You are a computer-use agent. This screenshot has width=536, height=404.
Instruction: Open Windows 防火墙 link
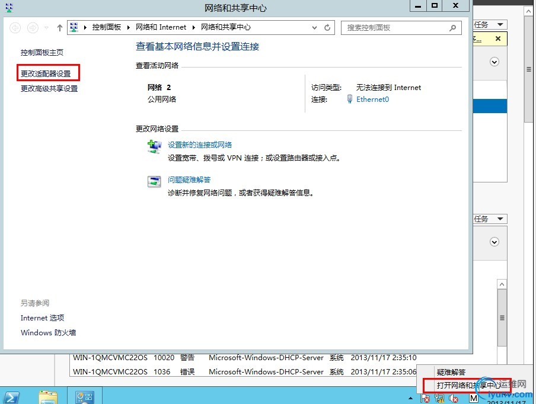(48, 333)
